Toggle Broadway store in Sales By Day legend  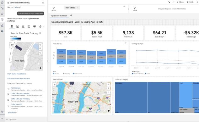click(67, 74)
